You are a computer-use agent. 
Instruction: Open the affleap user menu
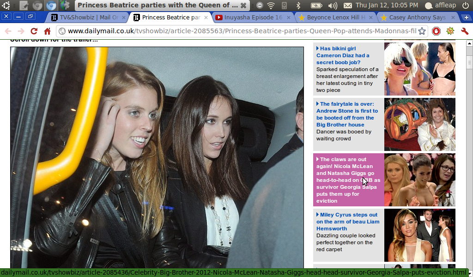440,6
